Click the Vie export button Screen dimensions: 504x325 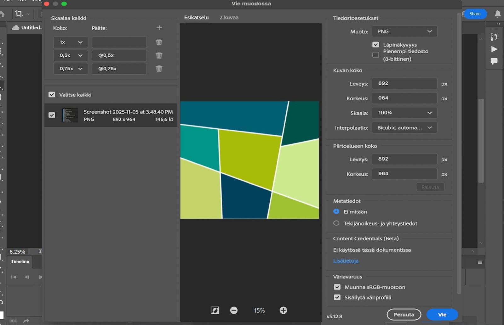tap(442, 315)
